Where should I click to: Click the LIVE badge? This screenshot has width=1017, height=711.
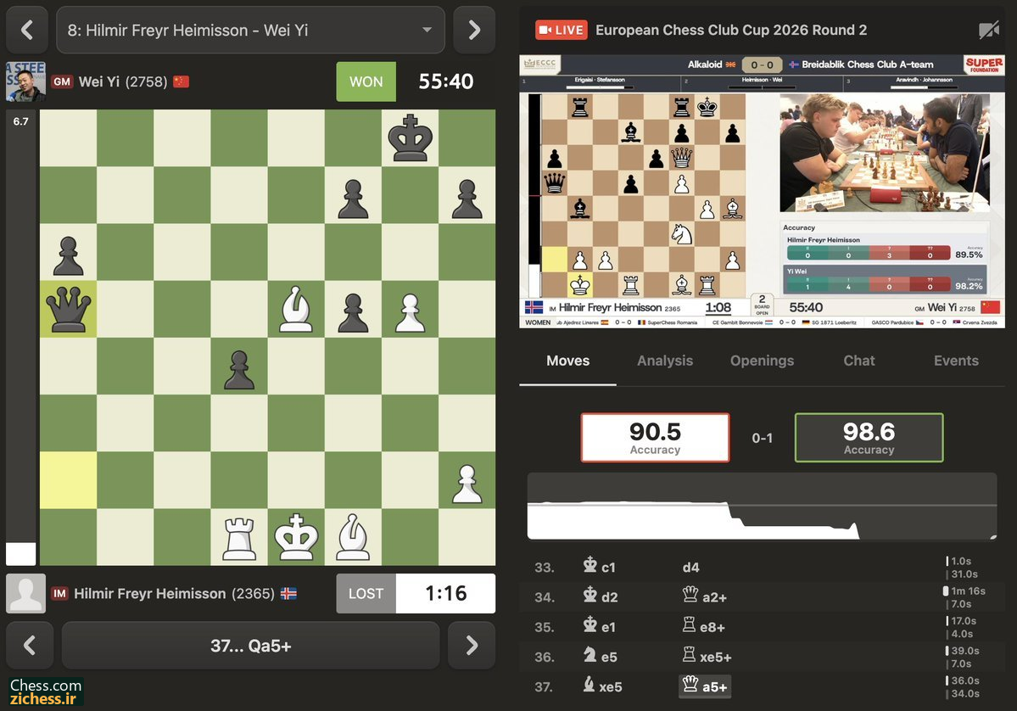[561, 30]
